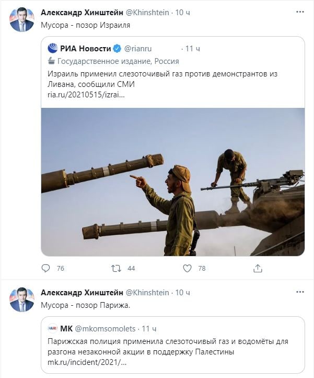Click the МК logo avatar in quoted tweet

pos(53,329)
